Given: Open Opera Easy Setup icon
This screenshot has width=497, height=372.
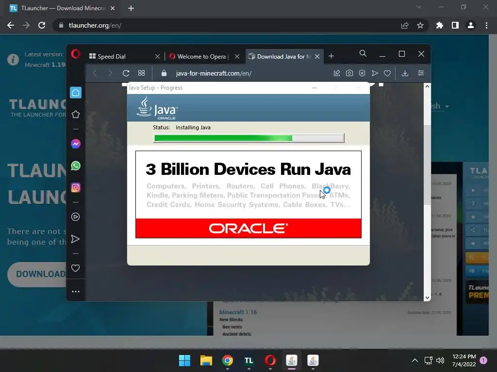Looking at the screenshot, I should click(x=421, y=73).
